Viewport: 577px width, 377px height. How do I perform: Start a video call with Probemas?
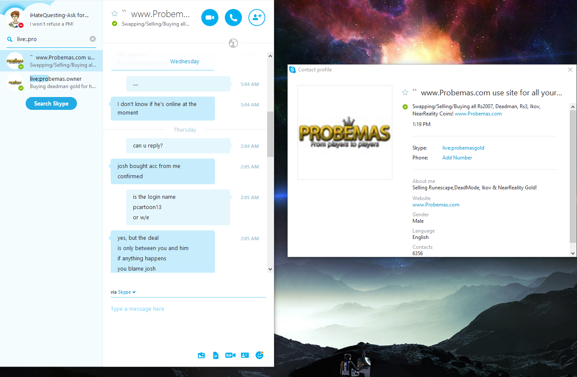pos(210,18)
